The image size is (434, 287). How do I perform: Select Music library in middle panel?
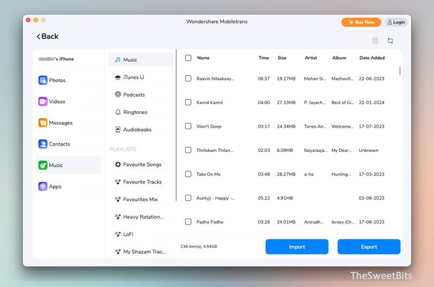click(141, 60)
